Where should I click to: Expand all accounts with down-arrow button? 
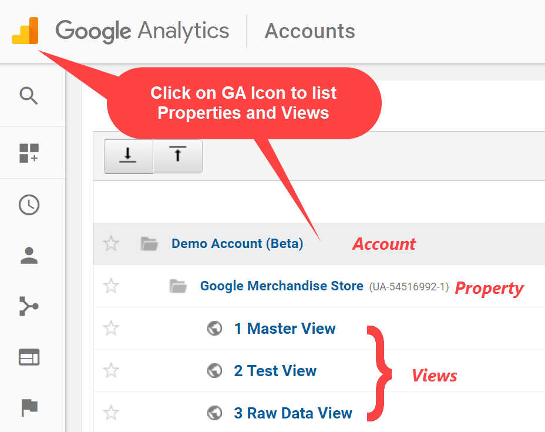pyautogui.click(x=128, y=156)
